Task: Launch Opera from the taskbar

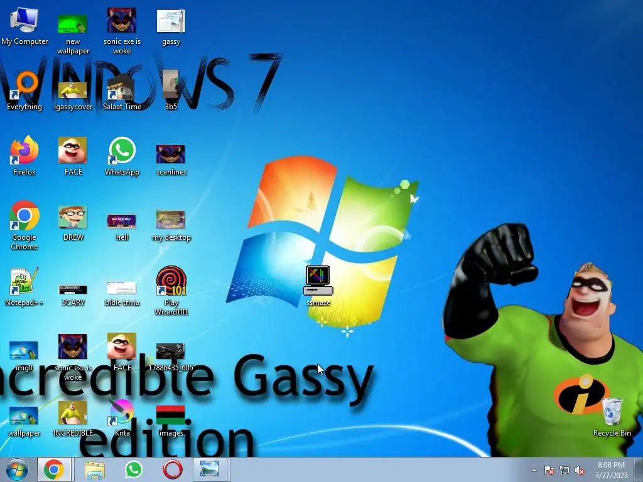Action: tap(173, 469)
